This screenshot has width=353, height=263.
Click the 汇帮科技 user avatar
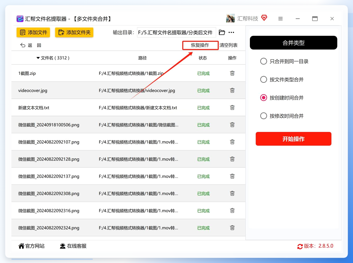230,18
